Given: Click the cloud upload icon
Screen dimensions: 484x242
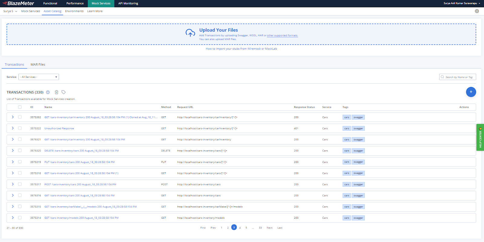Looking at the screenshot, I should [190, 33].
